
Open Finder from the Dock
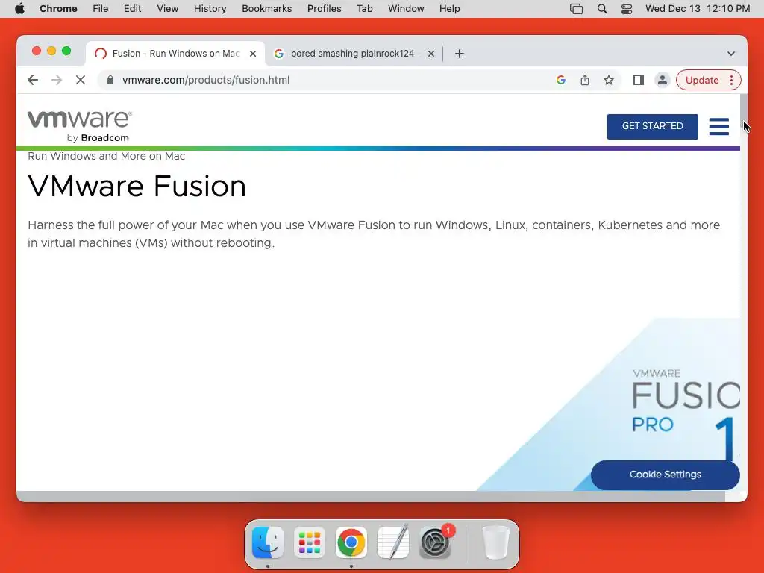268,542
